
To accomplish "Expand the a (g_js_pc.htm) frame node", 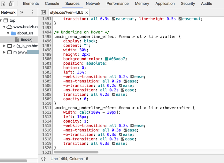I will [x=4, y=46].
